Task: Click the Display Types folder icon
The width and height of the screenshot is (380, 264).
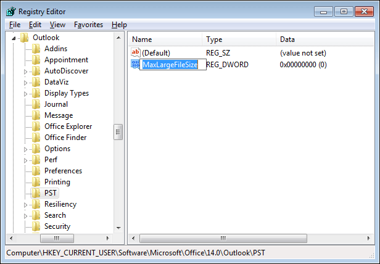Action: click(36, 93)
